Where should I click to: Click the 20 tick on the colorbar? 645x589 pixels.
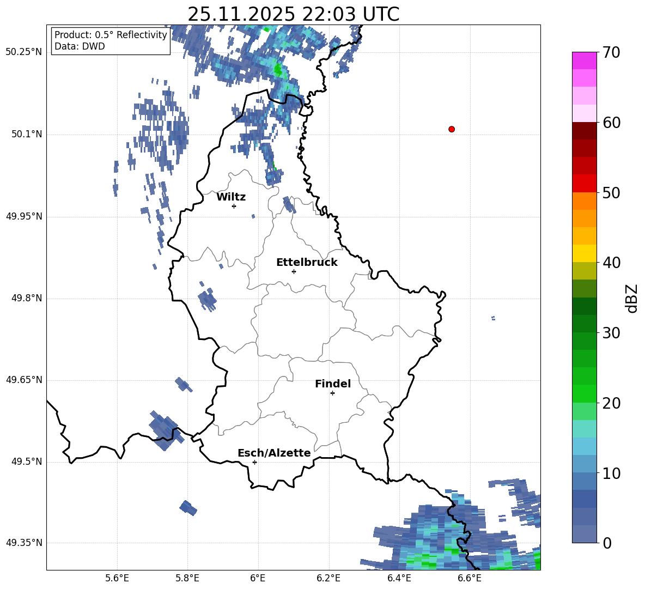pyautogui.click(x=611, y=403)
